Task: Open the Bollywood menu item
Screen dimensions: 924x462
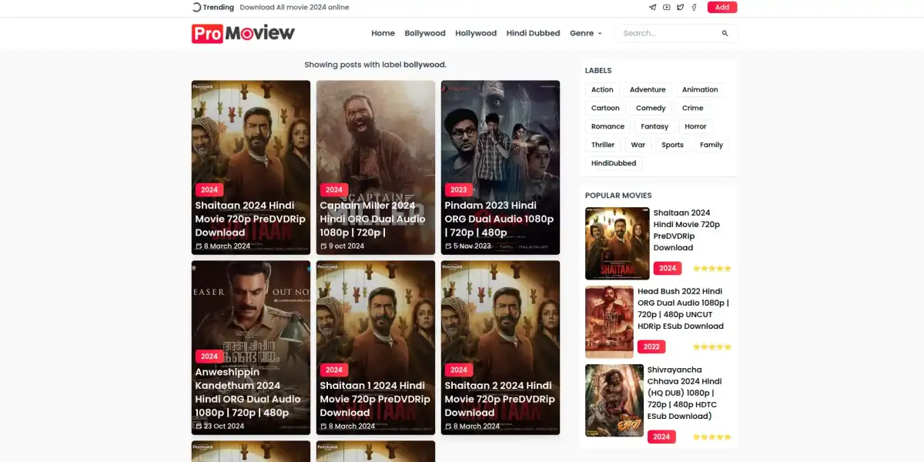Action: click(x=425, y=33)
